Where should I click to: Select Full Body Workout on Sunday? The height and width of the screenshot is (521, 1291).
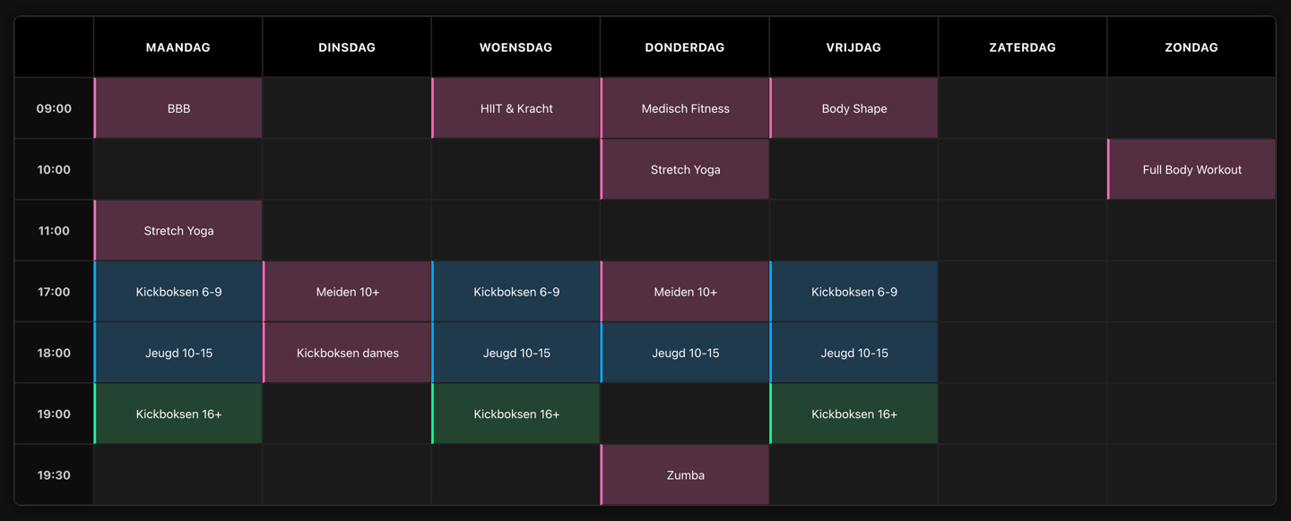pyautogui.click(x=1191, y=169)
